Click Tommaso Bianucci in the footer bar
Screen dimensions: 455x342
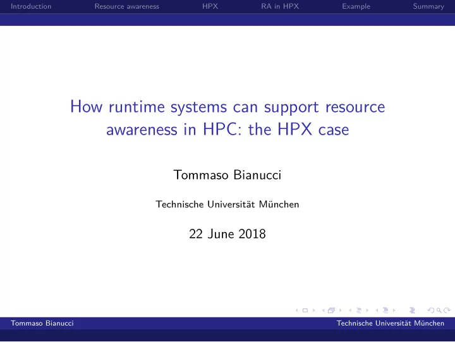tap(42, 323)
